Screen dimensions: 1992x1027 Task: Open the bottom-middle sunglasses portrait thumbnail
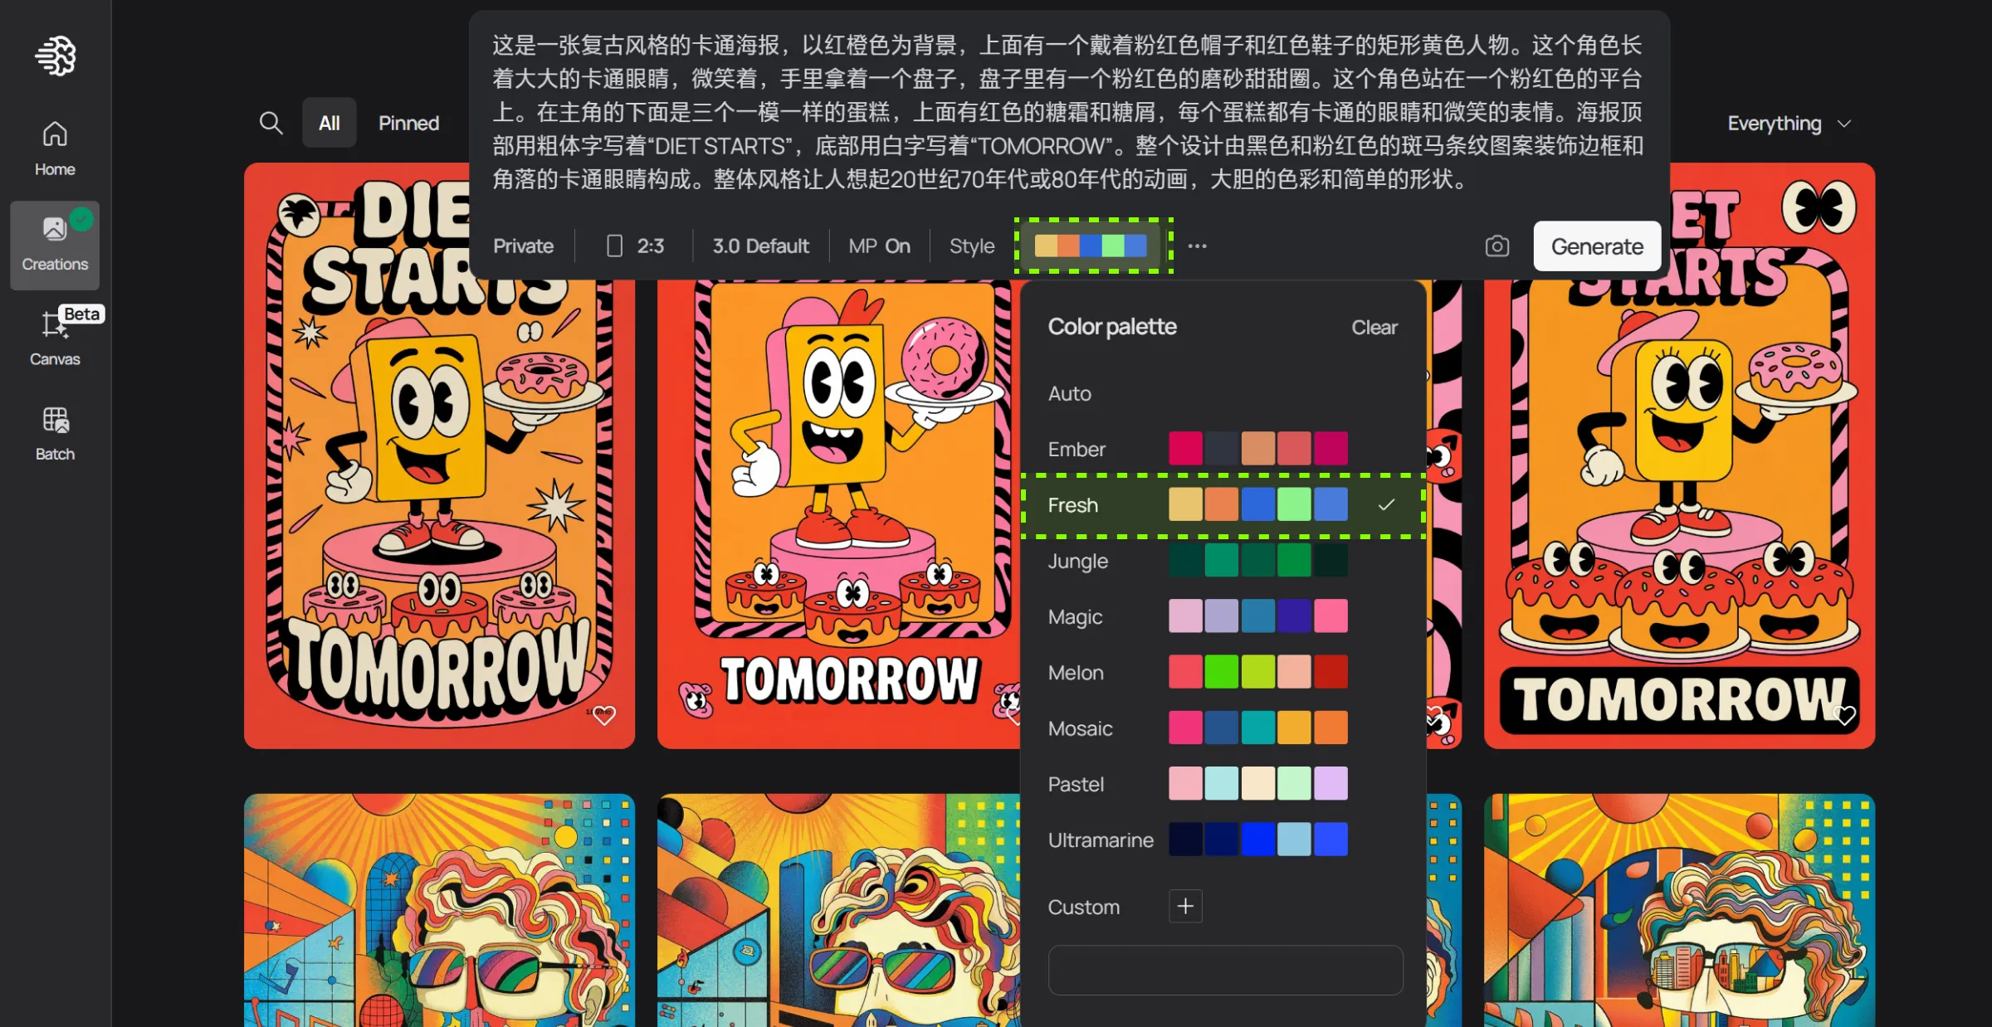click(838, 910)
